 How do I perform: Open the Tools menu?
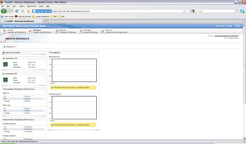click(41, 6)
